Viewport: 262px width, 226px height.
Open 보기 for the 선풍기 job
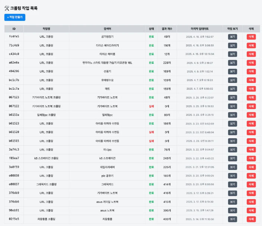(x=232, y=71)
